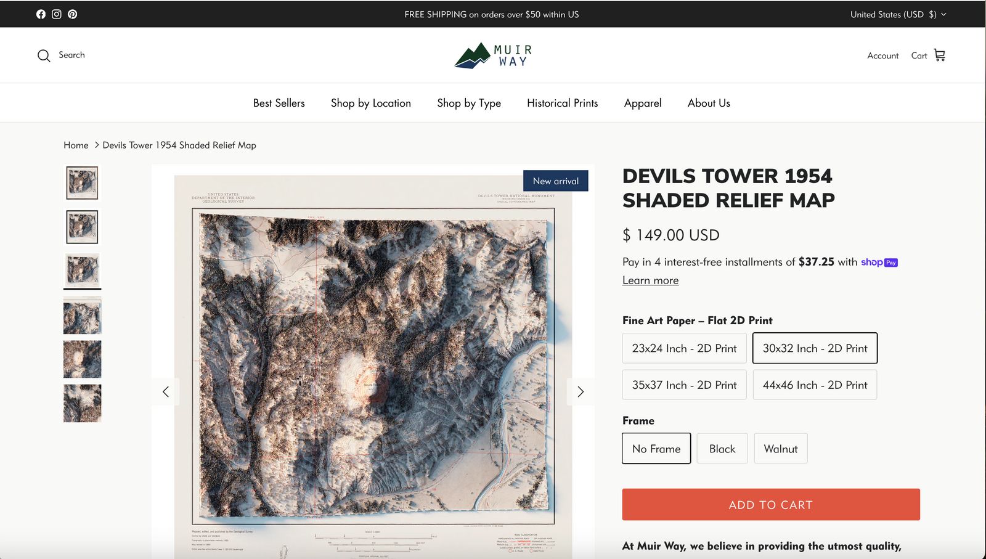
Task: Open the Facebook social link
Action: click(41, 14)
